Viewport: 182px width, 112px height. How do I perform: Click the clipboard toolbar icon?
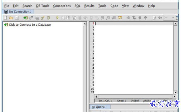(x=80, y=18)
